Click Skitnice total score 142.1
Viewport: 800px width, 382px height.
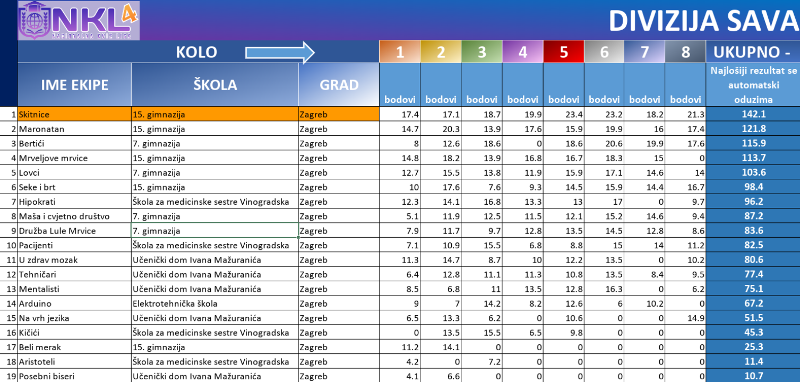(752, 114)
